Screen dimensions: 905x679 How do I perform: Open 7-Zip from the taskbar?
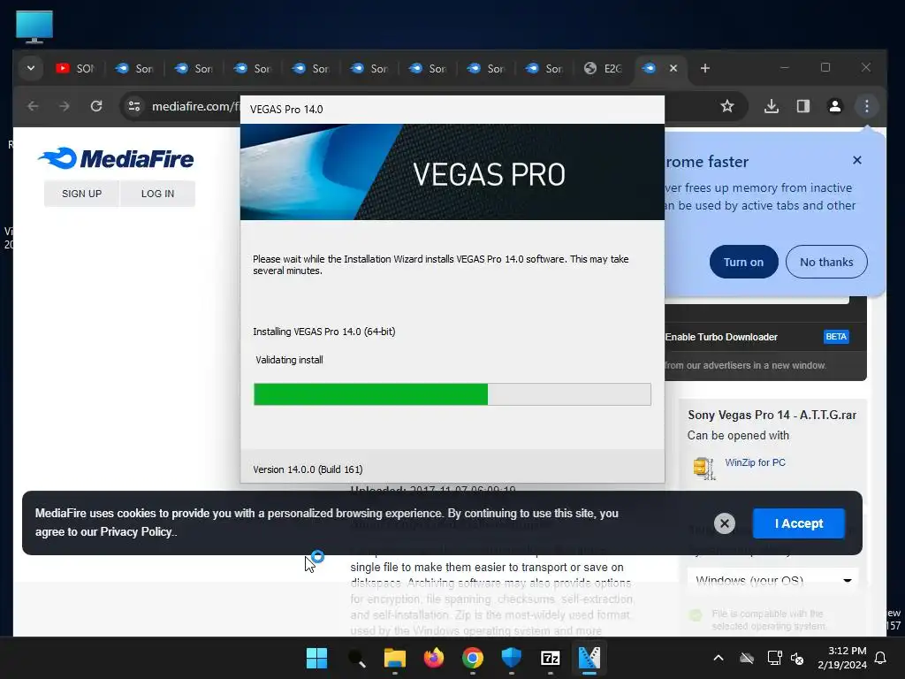(x=550, y=658)
